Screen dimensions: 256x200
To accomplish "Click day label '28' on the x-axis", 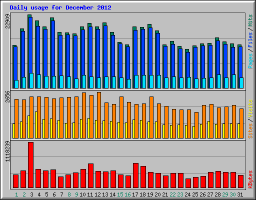I will tap(217, 194).
